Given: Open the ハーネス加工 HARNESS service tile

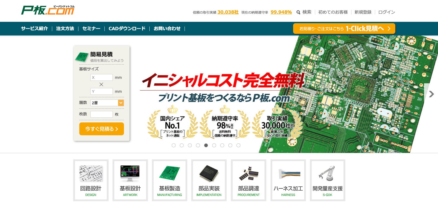Looking at the screenshot, I should coord(288,180).
